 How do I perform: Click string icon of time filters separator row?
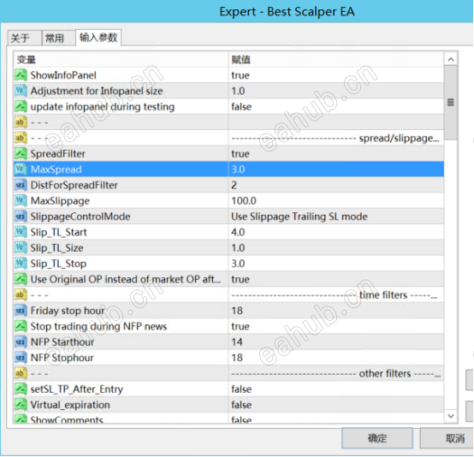(21, 295)
